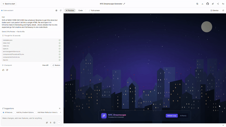Select the Preview tab
The image size is (226, 127).
tap(70, 10)
